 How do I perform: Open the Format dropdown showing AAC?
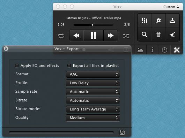pos(93,74)
